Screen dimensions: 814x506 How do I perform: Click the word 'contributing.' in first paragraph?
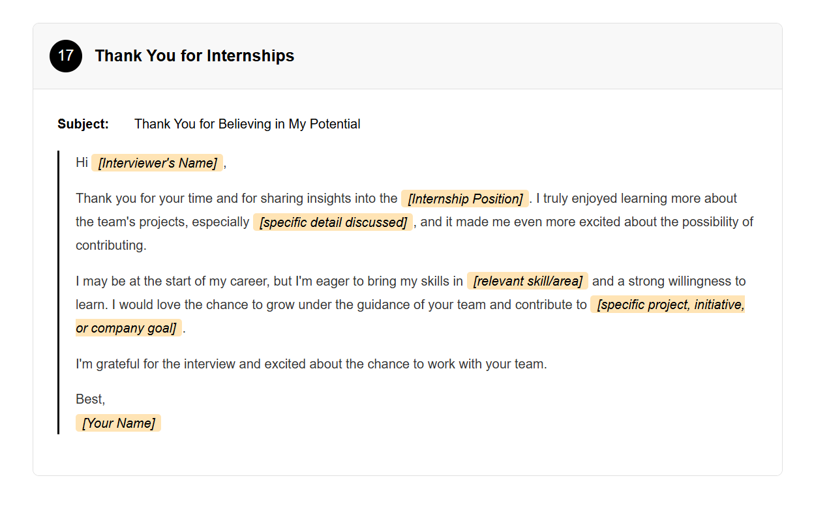111,245
